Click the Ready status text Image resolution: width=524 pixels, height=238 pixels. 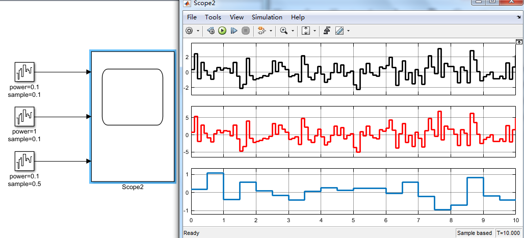pos(192,233)
